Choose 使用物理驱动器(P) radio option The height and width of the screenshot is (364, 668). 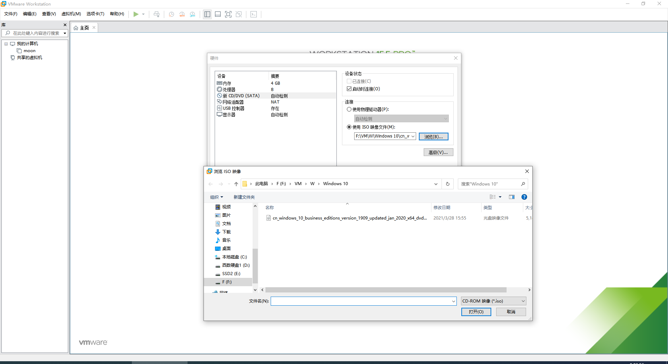(349, 109)
